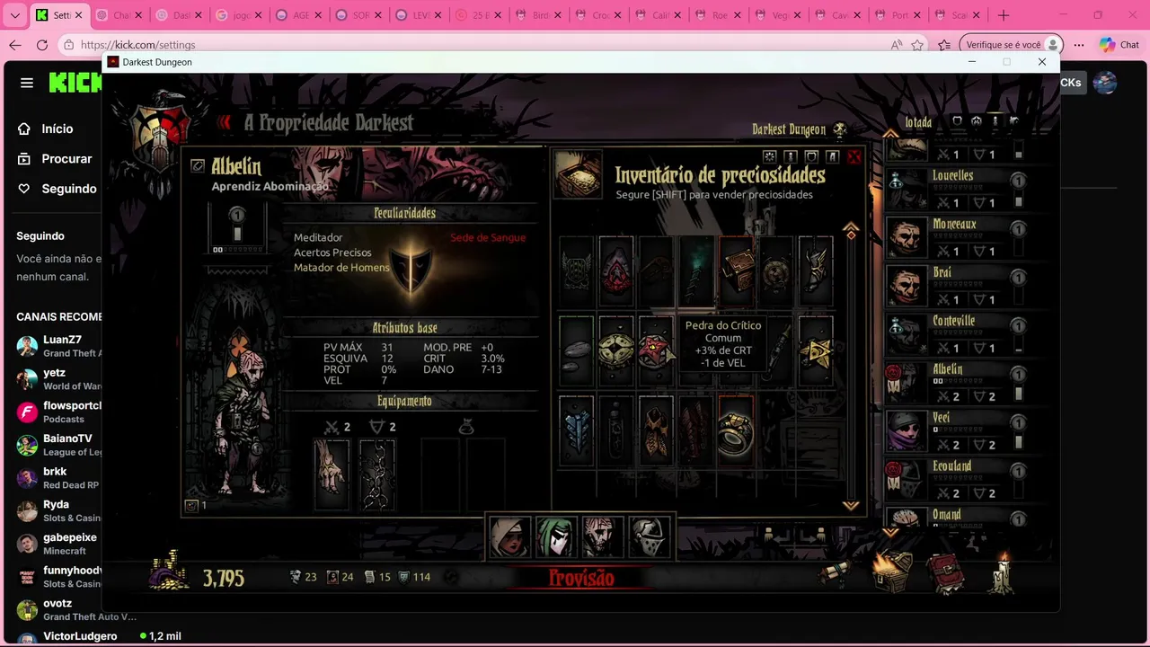Select Monceaux in the hero roster

coord(958,236)
